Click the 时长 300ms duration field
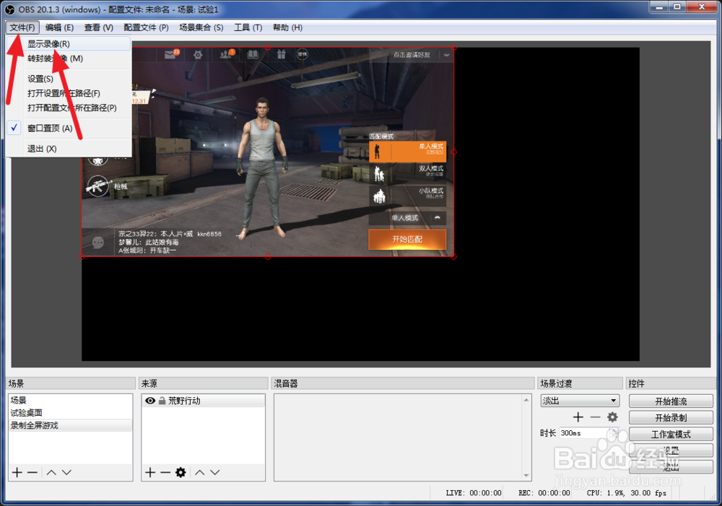The height and width of the screenshot is (506, 722). click(x=585, y=433)
